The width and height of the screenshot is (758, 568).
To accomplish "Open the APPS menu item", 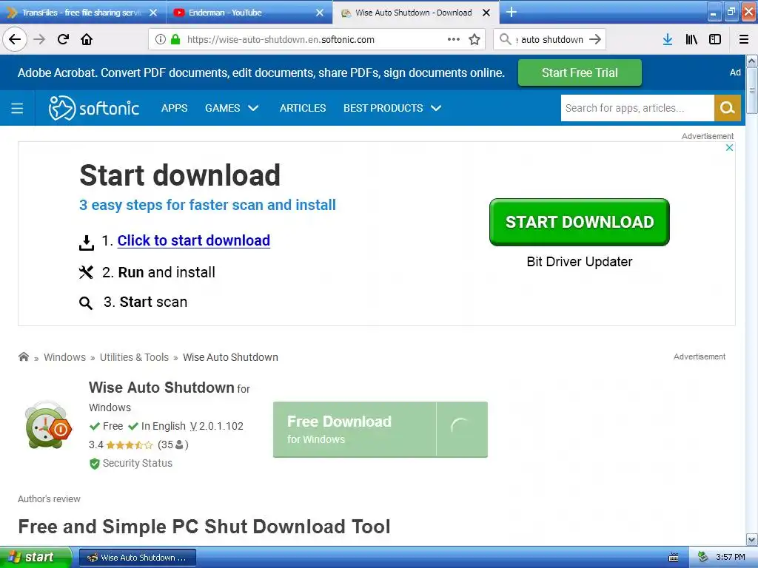I will point(174,108).
